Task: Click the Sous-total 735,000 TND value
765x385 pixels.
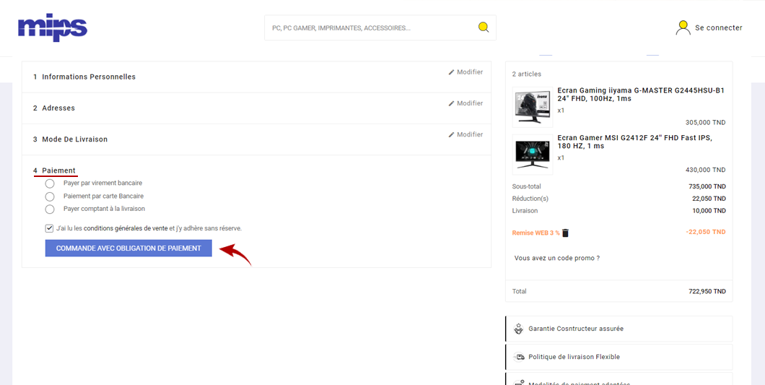Action: click(x=707, y=186)
